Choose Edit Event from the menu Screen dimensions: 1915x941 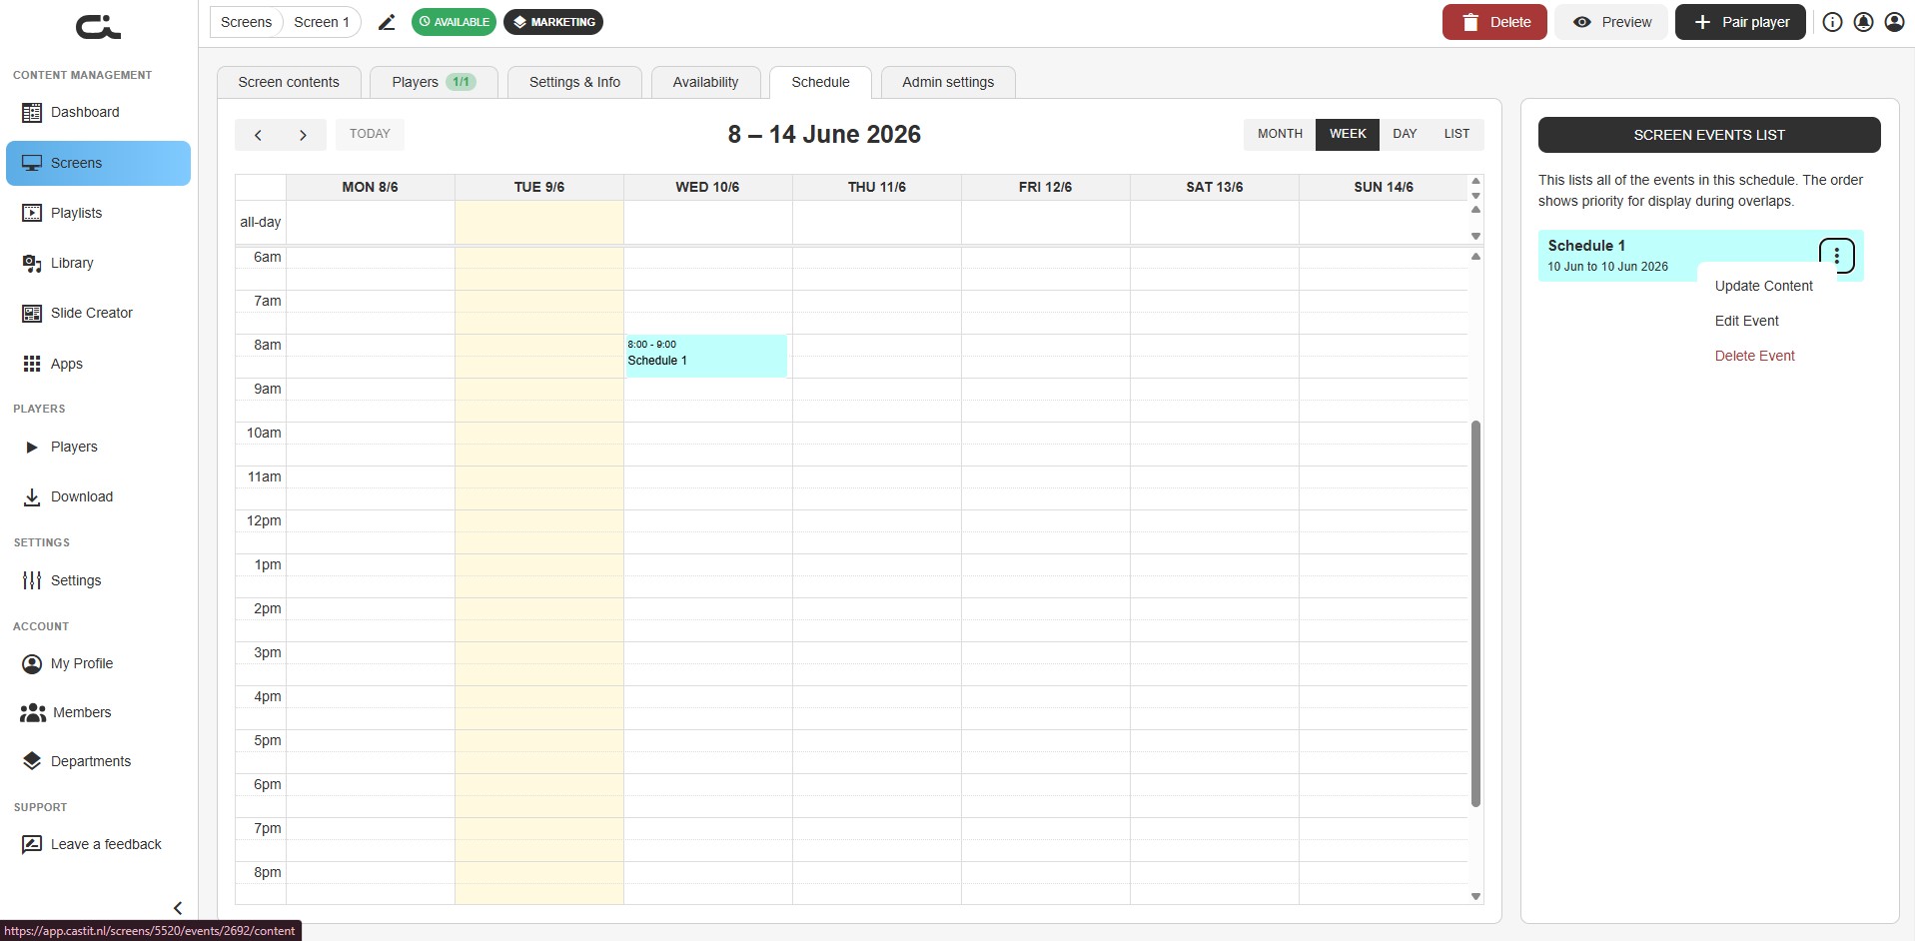(x=1746, y=321)
